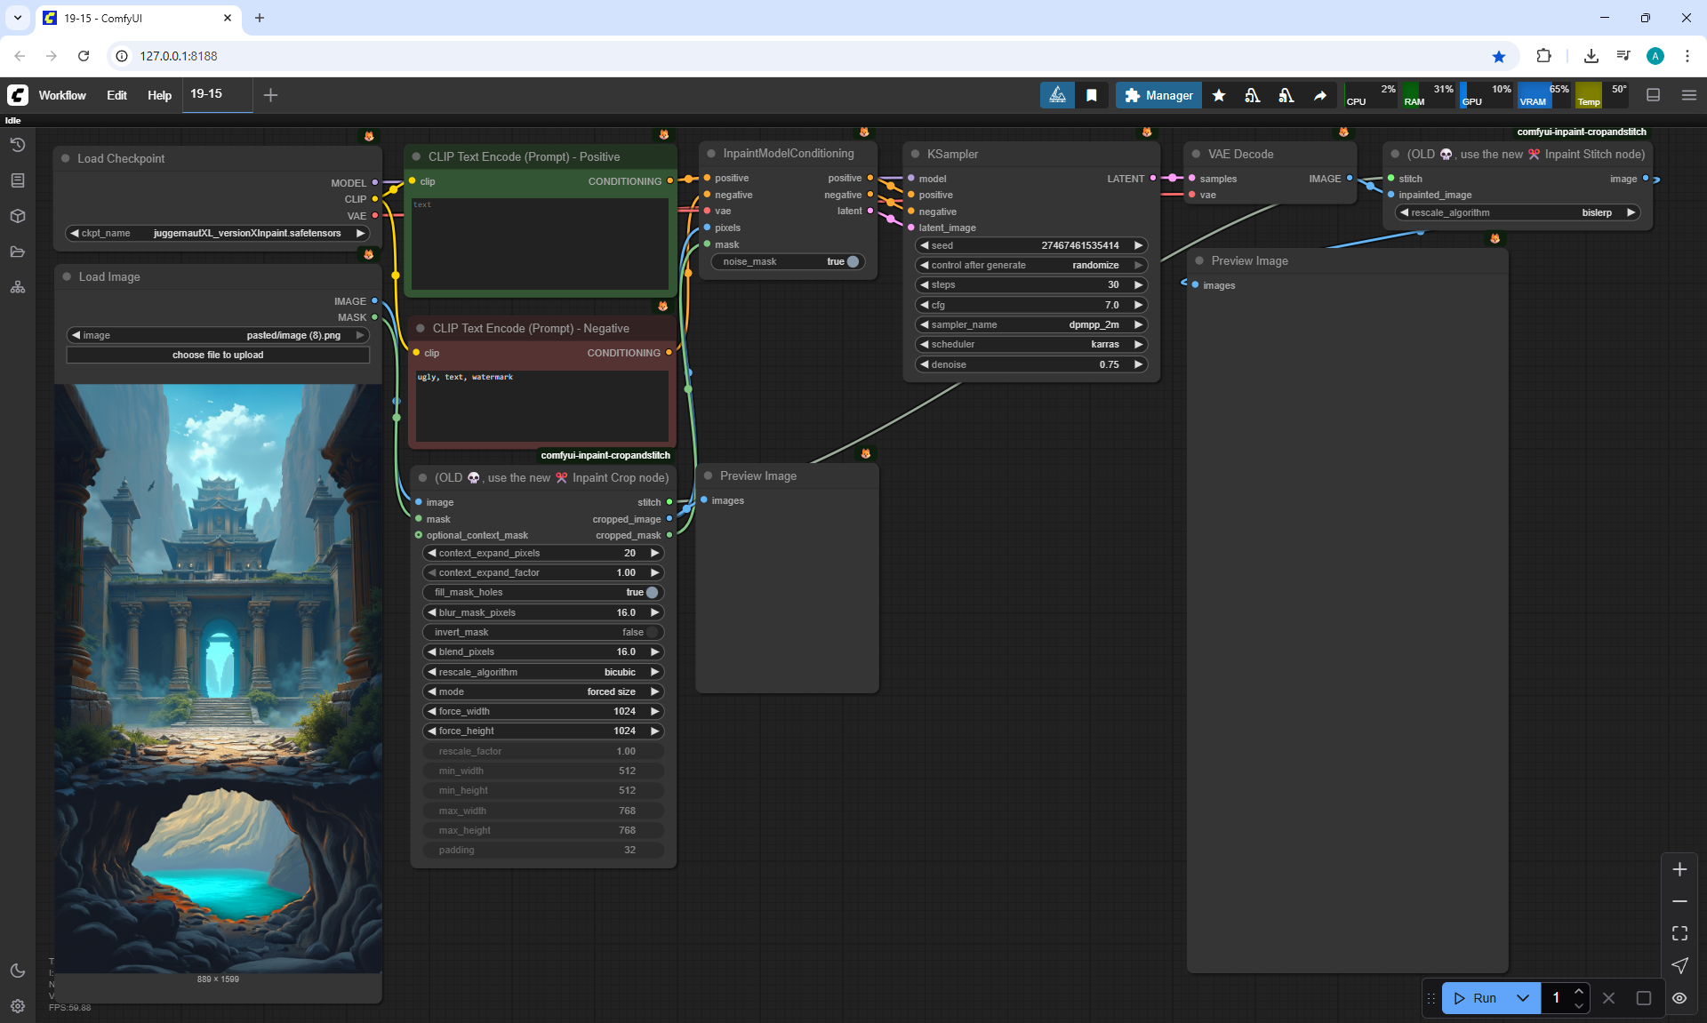Viewport: 1707px width, 1023px height.
Task: Click the share arrow toolbar icon
Action: [x=1320, y=95]
